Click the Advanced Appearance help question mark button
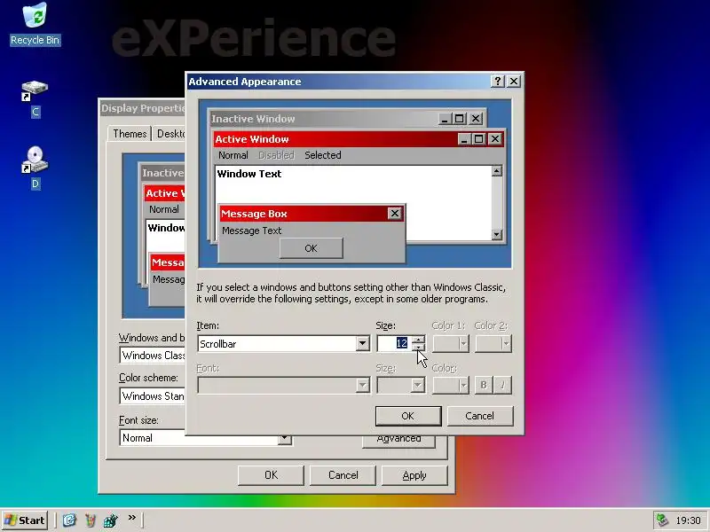710x532 pixels. pos(498,81)
